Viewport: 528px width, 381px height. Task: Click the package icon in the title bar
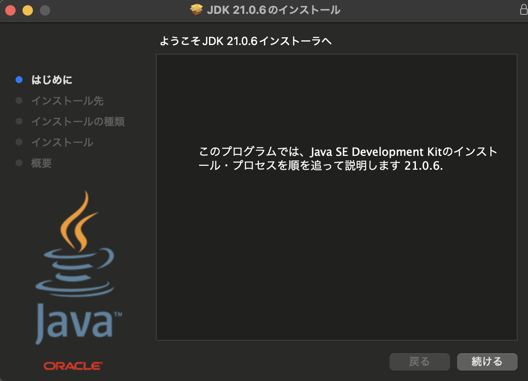click(x=197, y=10)
